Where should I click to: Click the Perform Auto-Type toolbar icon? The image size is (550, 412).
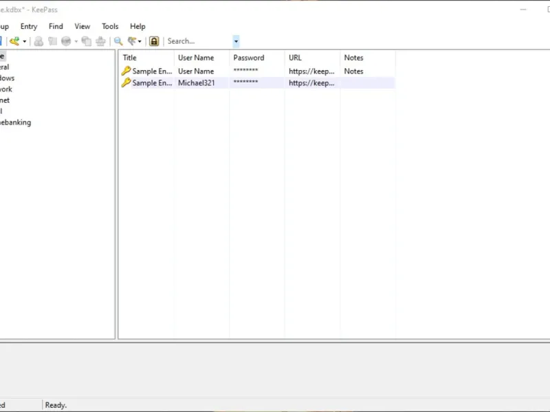[100, 41]
